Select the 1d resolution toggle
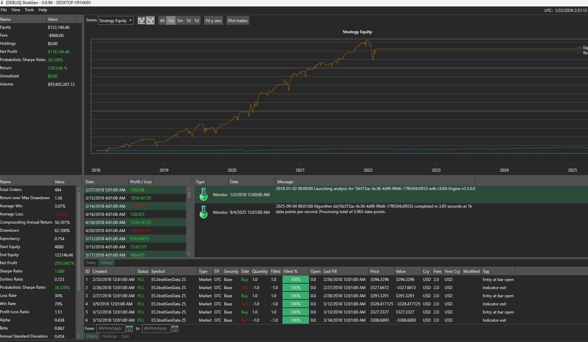588x342 pixels. click(x=197, y=20)
